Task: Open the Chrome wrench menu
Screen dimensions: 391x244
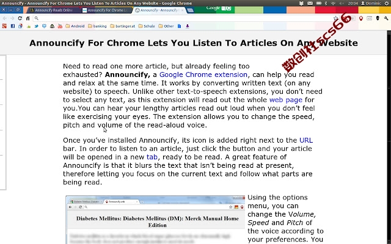Action: pyautogui.click(x=386, y=18)
